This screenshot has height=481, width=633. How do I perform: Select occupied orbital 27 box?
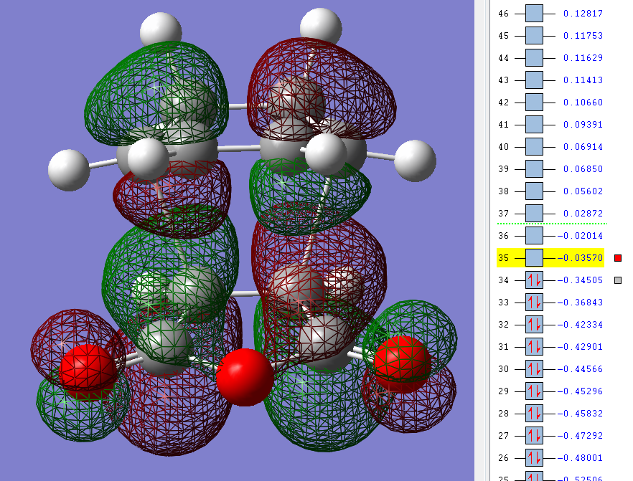[x=534, y=435]
